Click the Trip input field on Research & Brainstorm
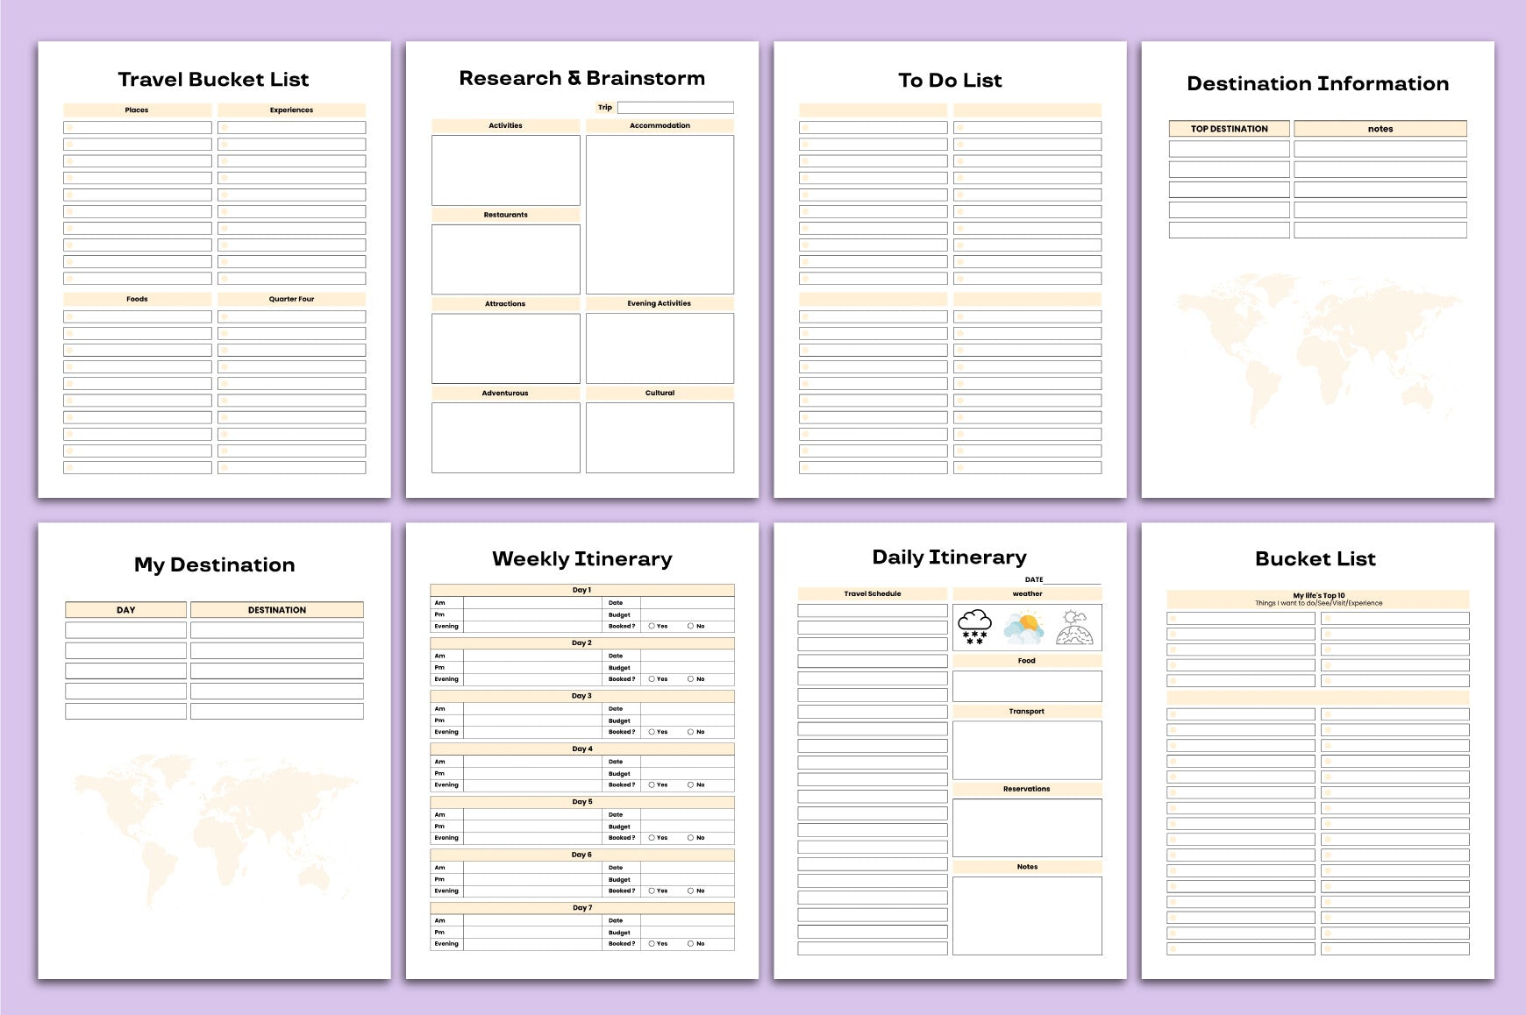The width and height of the screenshot is (1526, 1015). pos(675,108)
